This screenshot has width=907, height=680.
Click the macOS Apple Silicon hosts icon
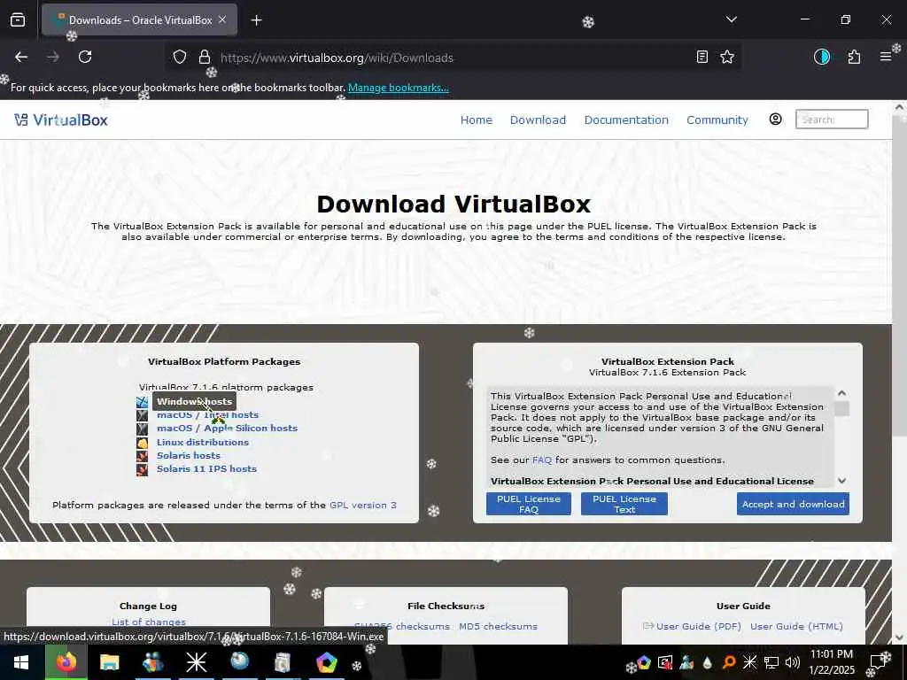pyautogui.click(x=143, y=429)
